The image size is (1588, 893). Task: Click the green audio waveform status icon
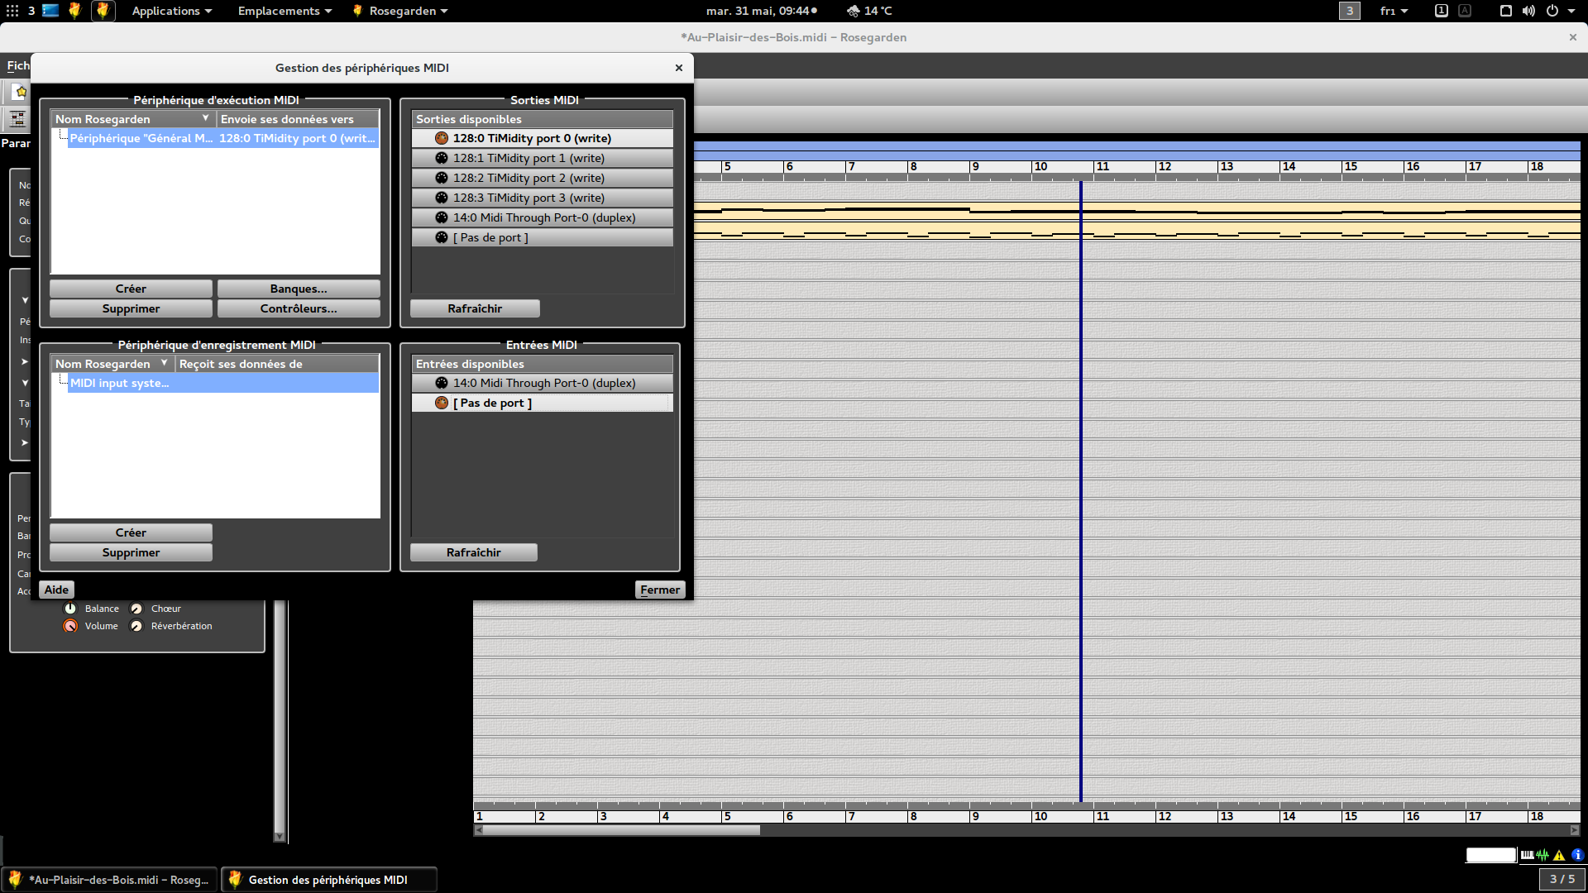[1543, 855]
